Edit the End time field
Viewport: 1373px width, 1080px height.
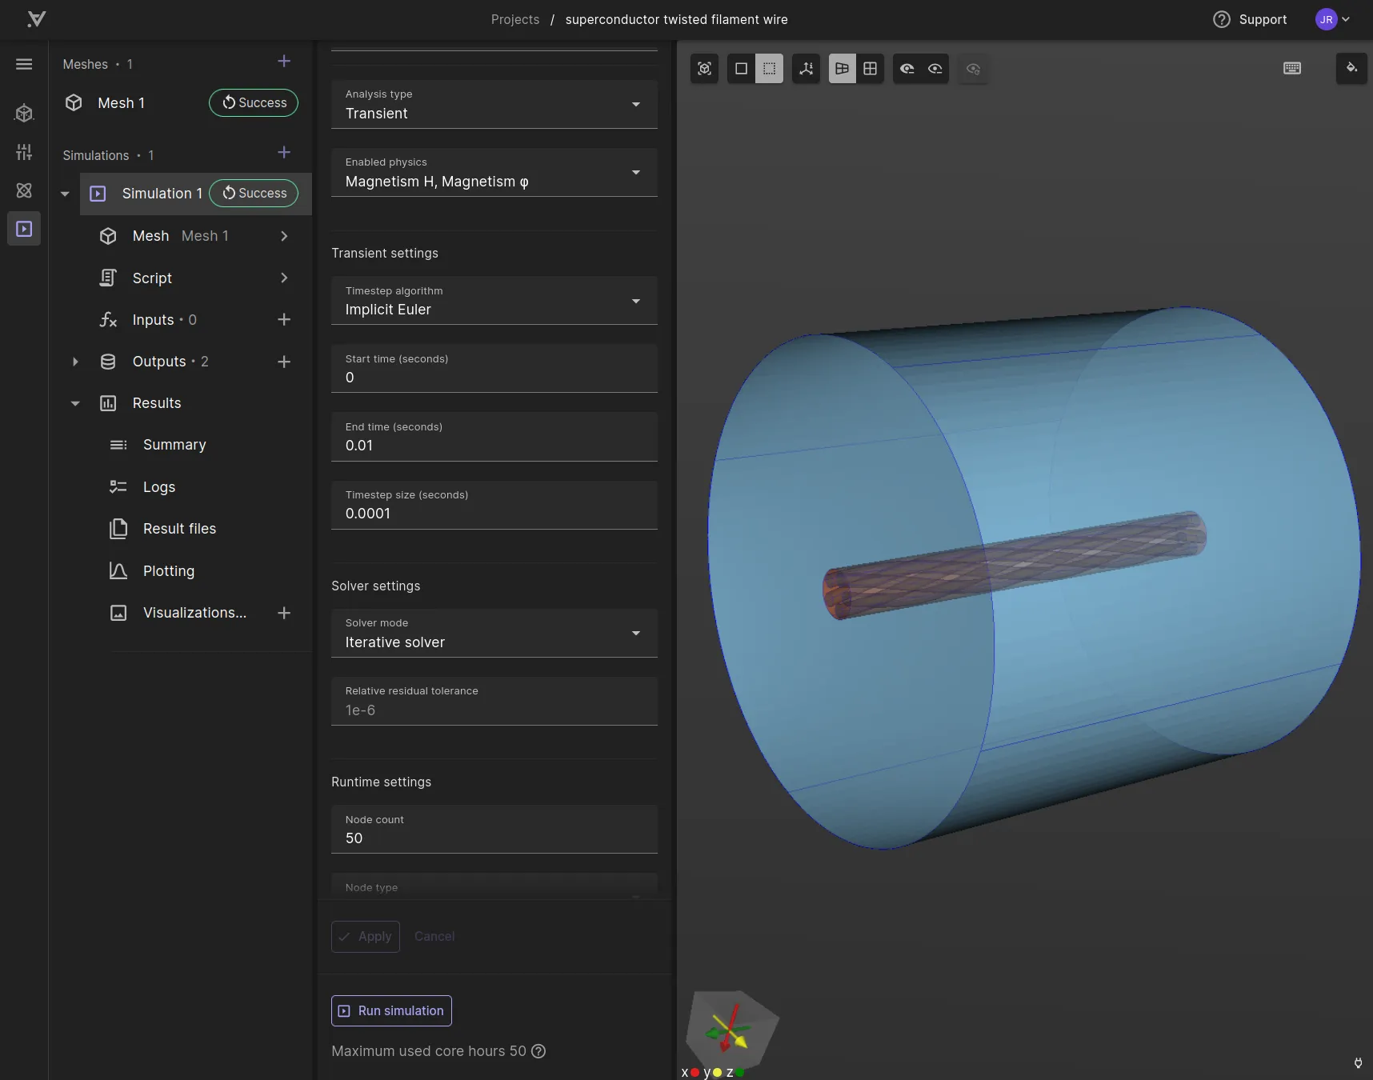pyautogui.click(x=494, y=437)
